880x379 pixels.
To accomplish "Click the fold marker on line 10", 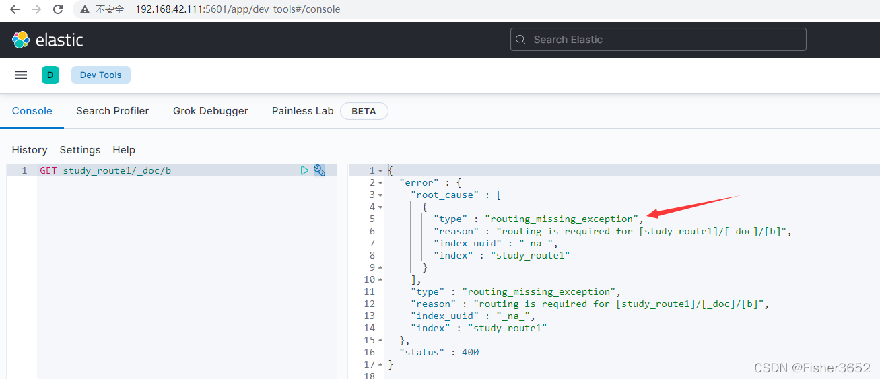I will point(380,280).
